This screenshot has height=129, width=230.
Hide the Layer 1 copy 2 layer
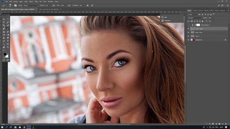(188, 29)
